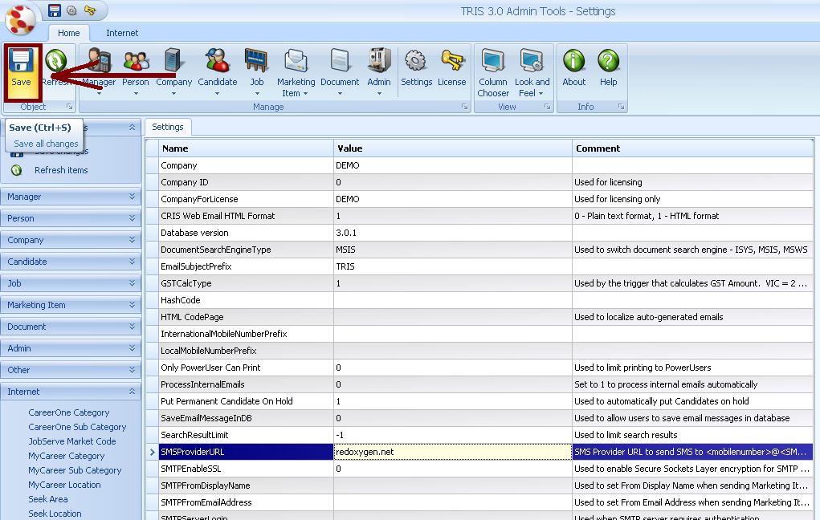Switch to the Home ribbon tab
820x520 pixels.
(68, 33)
